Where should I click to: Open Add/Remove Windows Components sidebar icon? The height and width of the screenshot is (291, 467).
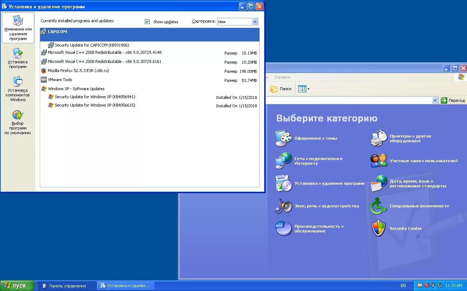(x=18, y=82)
